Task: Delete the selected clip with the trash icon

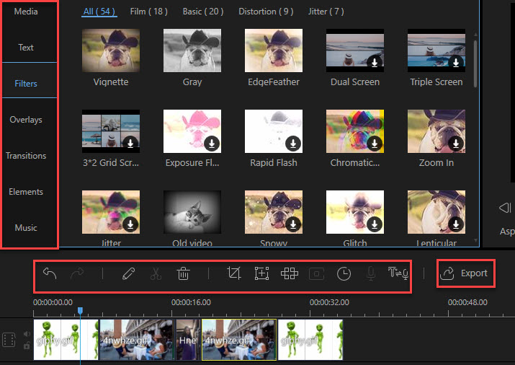Action: pos(184,273)
